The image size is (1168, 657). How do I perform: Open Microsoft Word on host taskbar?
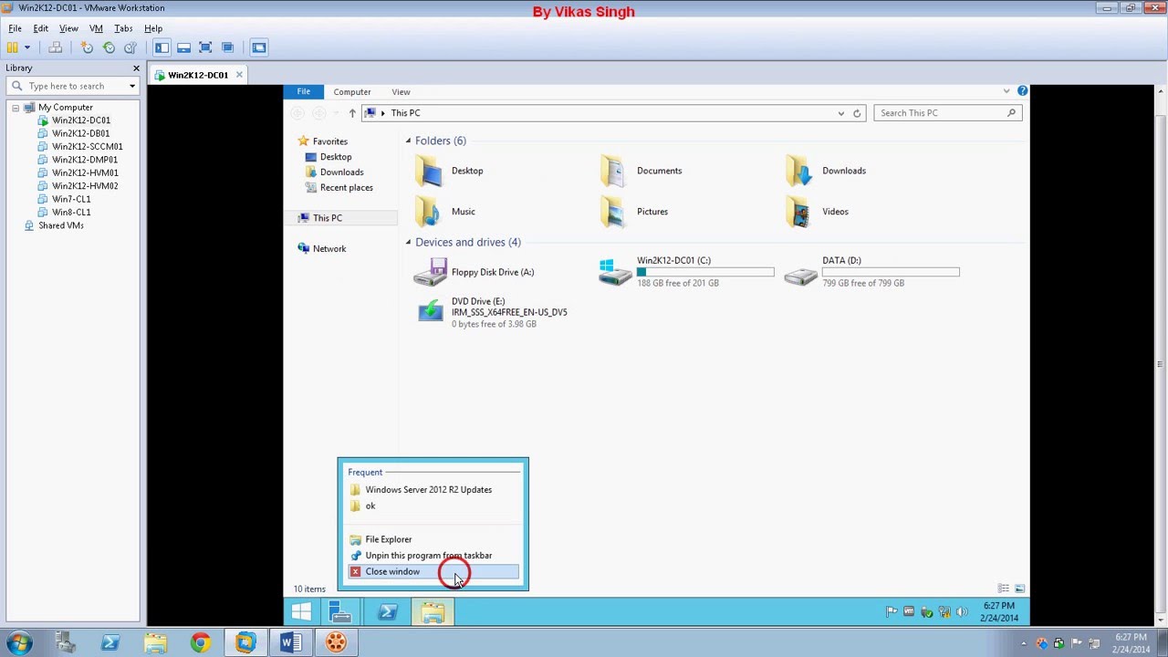(290, 643)
